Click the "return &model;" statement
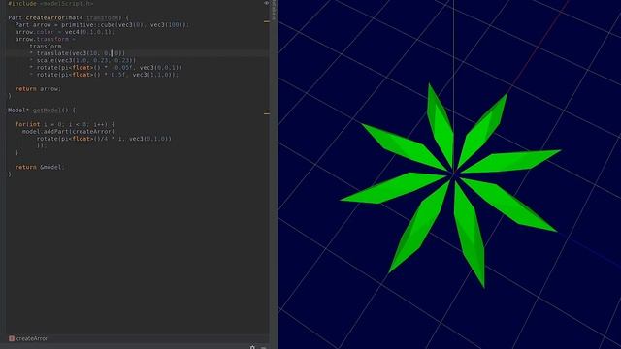 [x=39, y=167]
